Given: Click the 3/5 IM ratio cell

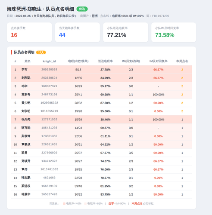Looking at the screenshot, I should (131, 153).
